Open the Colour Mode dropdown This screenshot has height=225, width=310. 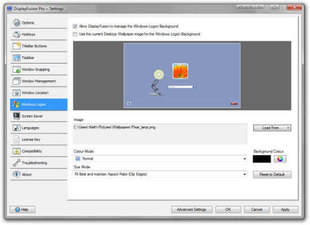pos(160,159)
